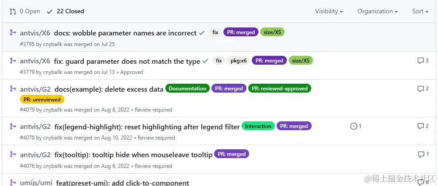Open comments icon on tooltip hide PR

coord(421,154)
